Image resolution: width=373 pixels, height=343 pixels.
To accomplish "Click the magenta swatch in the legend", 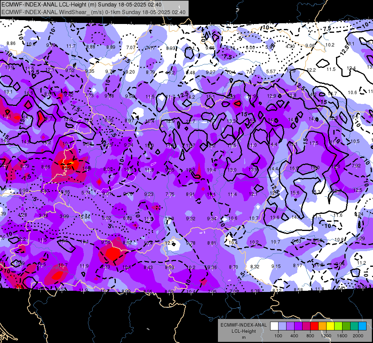I will point(306,326).
